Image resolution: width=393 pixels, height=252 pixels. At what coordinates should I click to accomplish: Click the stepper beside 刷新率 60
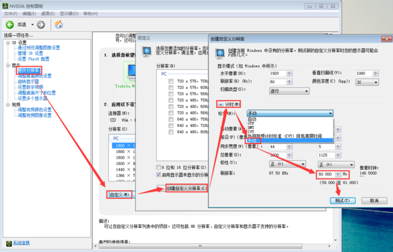point(290,82)
